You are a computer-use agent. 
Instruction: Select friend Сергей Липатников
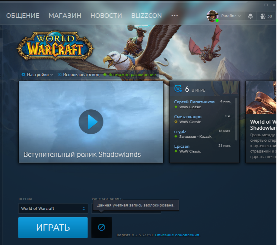click(194, 102)
